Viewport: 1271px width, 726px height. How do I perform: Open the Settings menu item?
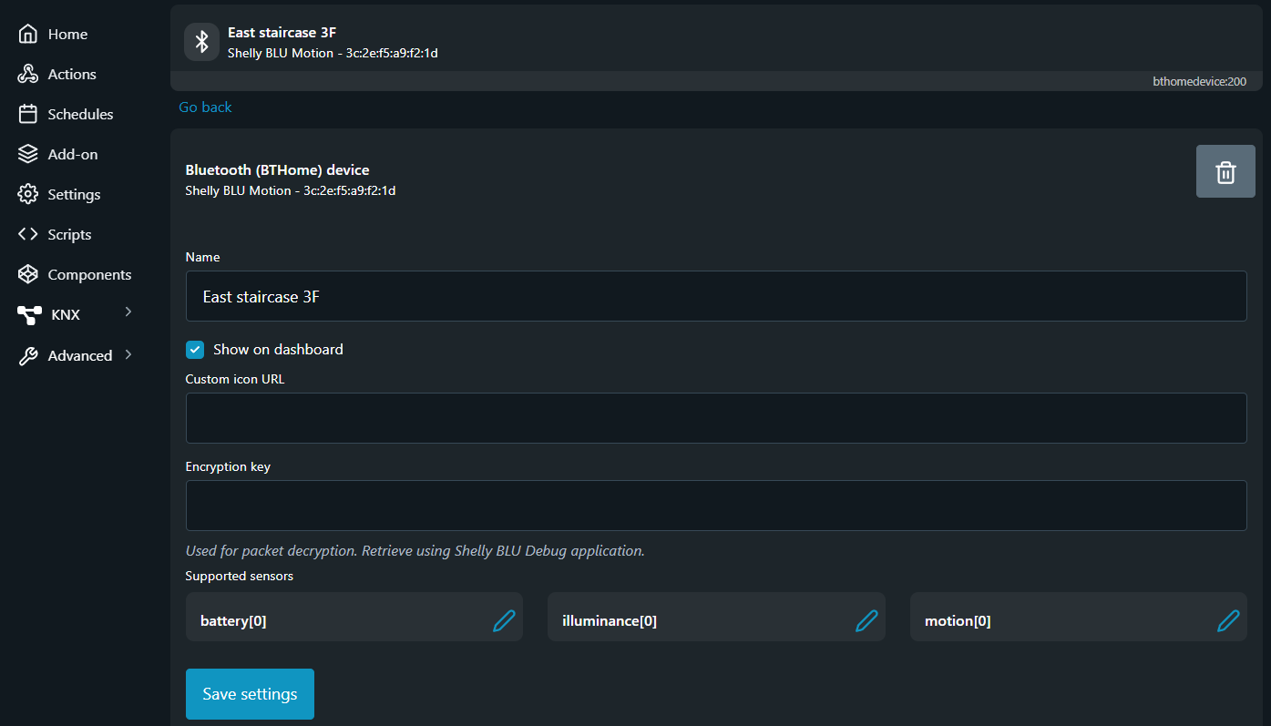(x=74, y=195)
